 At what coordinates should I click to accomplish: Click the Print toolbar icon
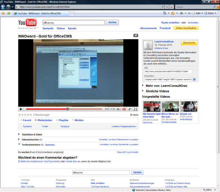point(182,13)
